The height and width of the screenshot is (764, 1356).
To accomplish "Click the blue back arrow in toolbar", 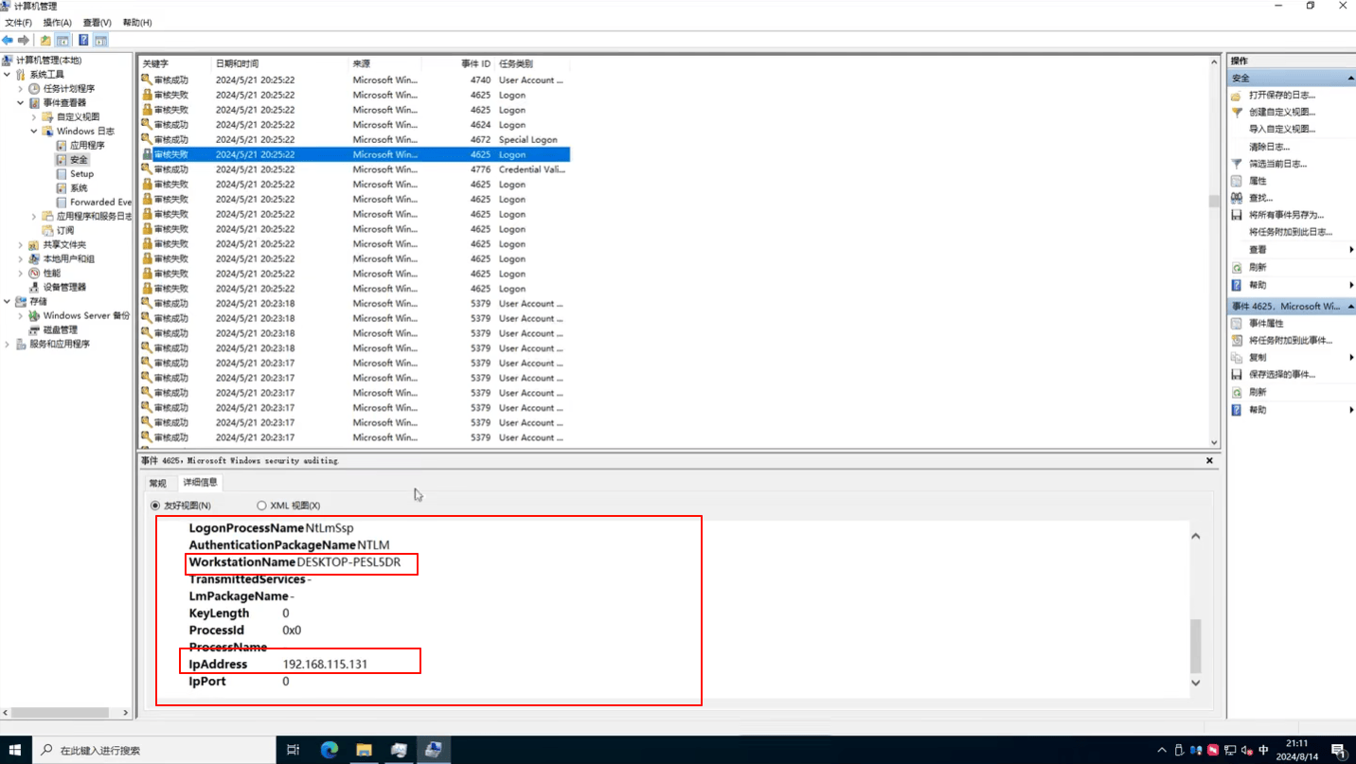I will pos(8,41).
